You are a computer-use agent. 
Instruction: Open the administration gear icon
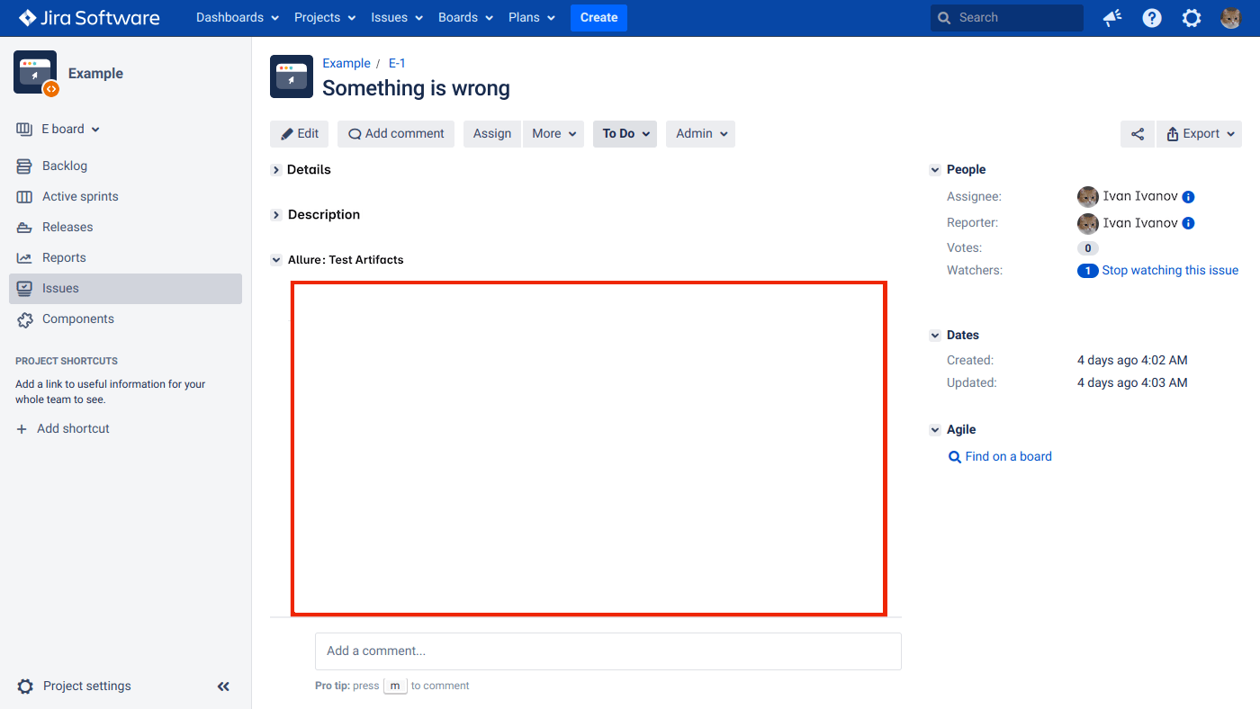tap(1192, 18)
